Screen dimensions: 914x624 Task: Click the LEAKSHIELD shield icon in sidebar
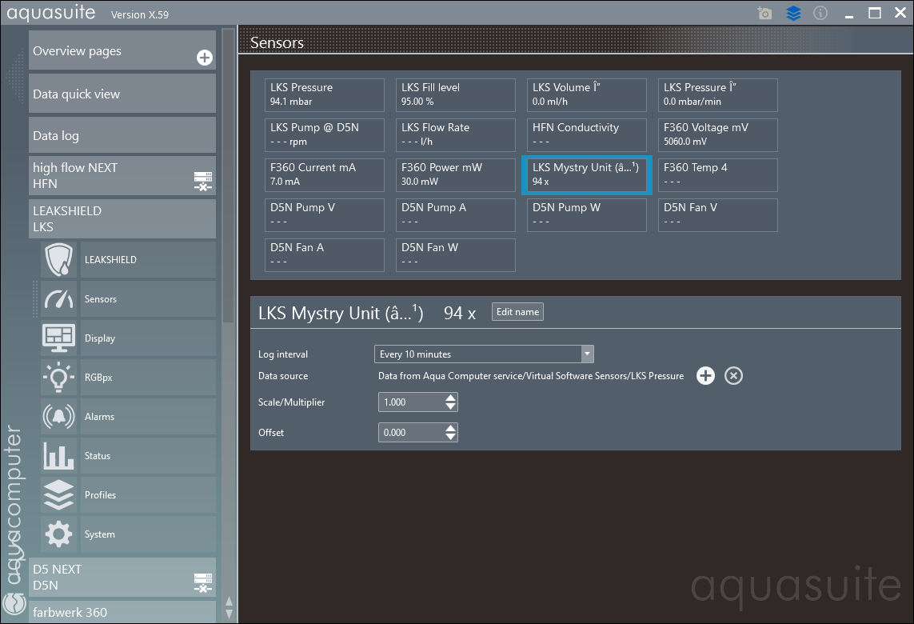coord(59,260)
